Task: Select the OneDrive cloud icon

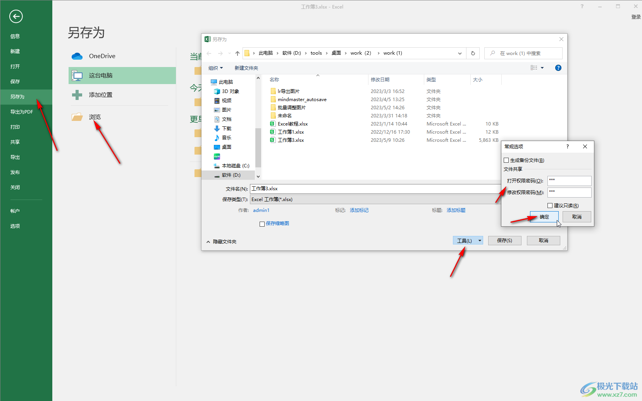Action: click(77, 56)
